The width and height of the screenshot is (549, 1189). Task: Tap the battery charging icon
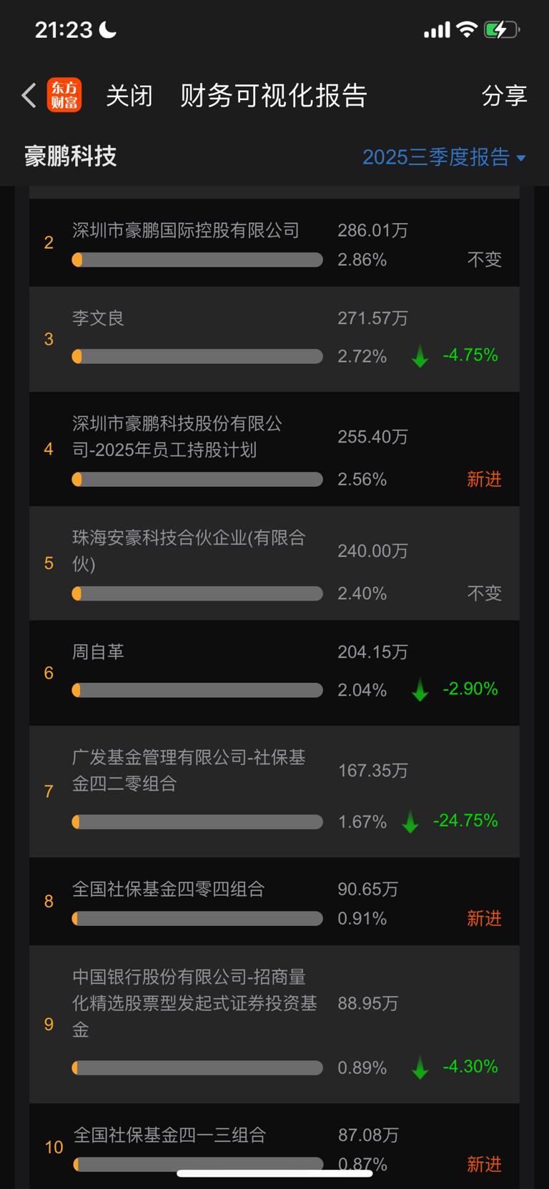click(x=501, y=30)
